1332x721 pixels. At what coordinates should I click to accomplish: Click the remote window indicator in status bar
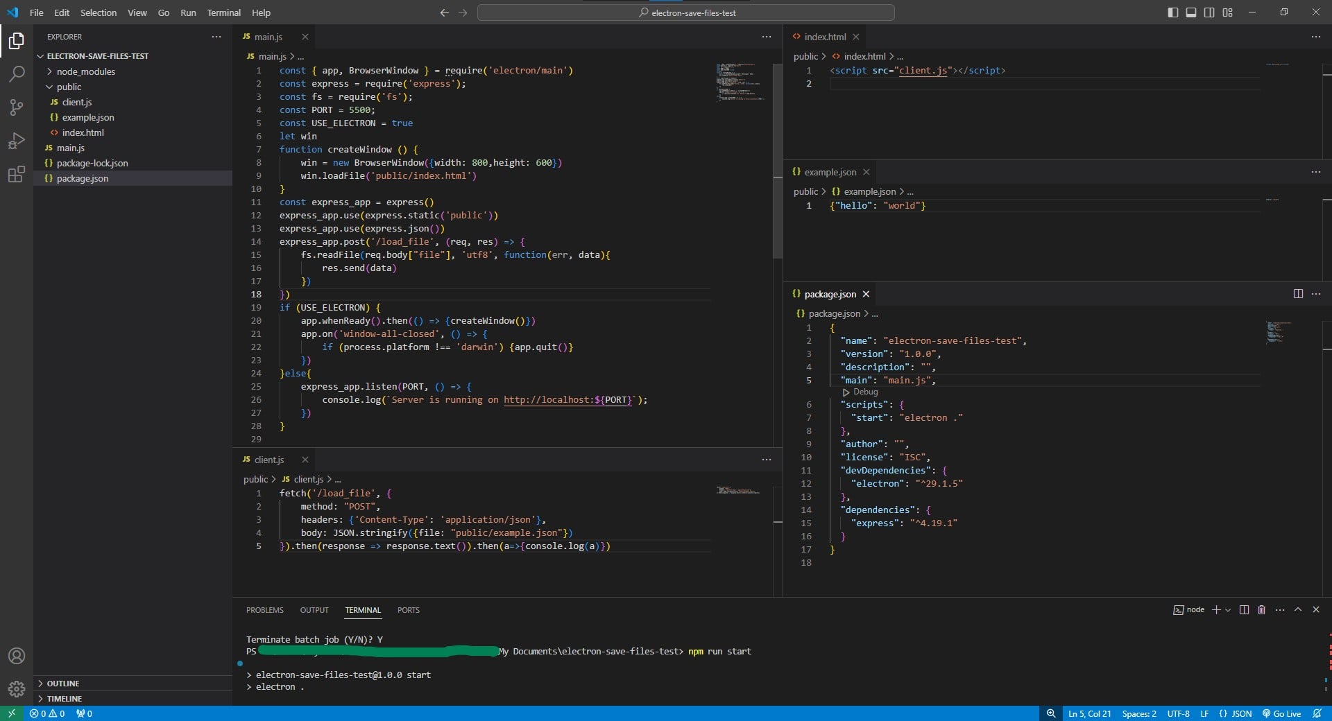pos(11,713)
